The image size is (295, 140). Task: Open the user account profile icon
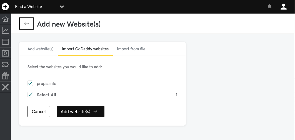click(283, 7)
